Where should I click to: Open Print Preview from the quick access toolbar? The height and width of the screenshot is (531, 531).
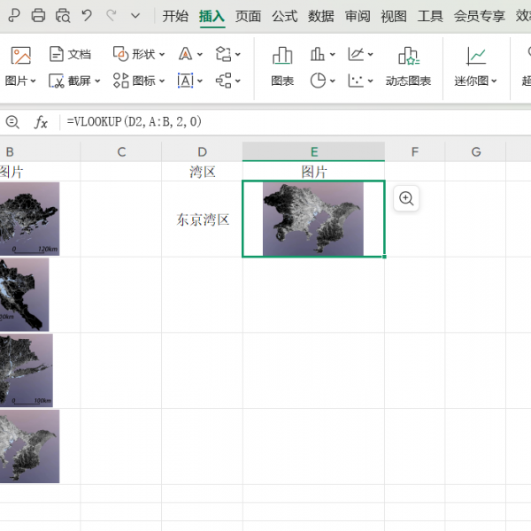62,16
